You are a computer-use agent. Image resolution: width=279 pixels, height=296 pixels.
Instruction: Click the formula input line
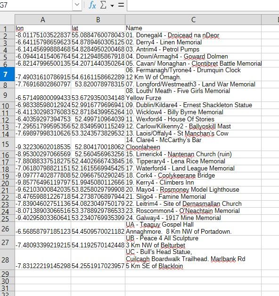203,5
